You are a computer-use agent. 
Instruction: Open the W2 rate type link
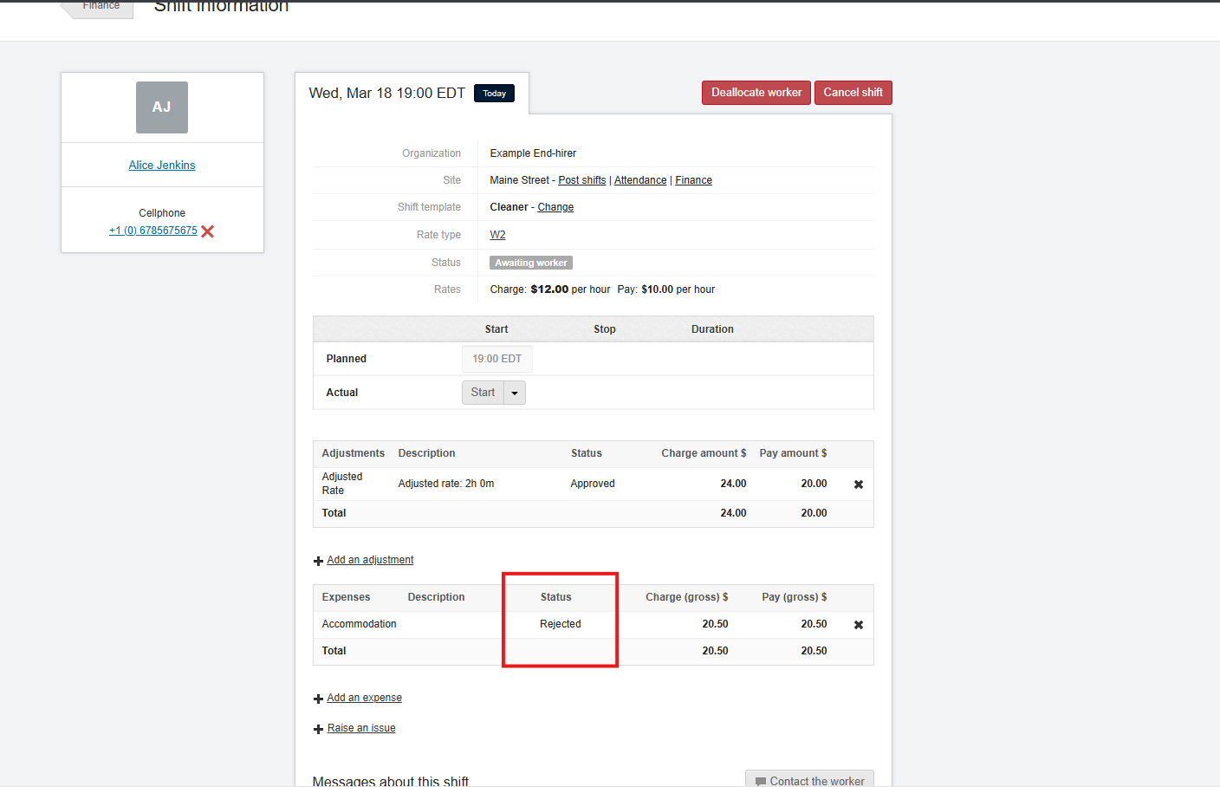pyautogui.click(x=497, y=234)
